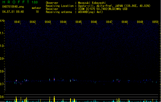This screenshot has height=102, width=161.
Task: Click the 1.1 kHz axis label
Action: point(2,33)
